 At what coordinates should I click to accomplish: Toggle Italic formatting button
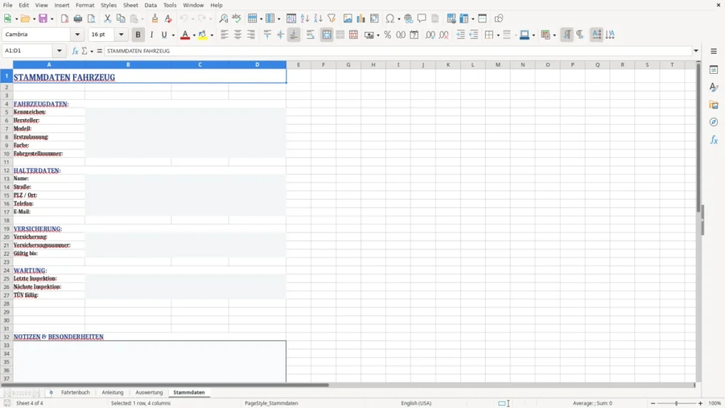[152, 35]
